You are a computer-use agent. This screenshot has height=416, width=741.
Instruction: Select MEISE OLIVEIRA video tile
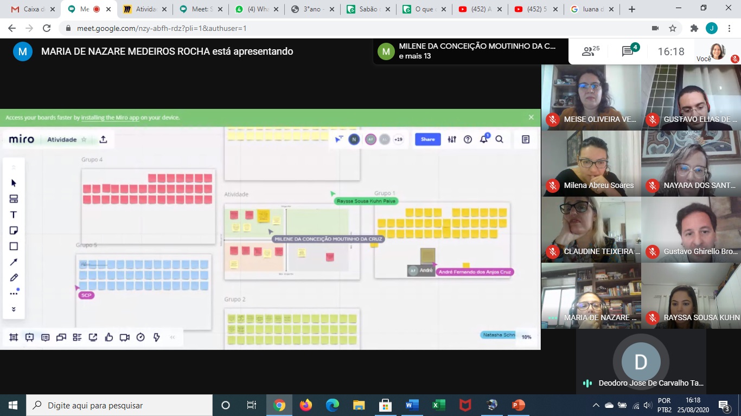pyautogui.click(x=591, y=97)
